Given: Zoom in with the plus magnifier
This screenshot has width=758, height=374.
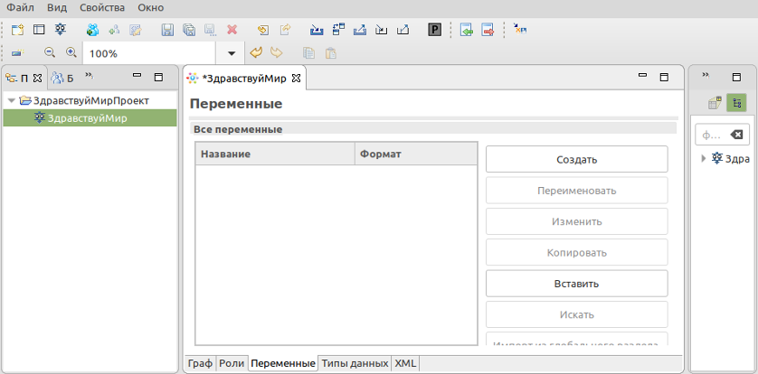Looking at the screenshot, I should (x=71, y=52).
